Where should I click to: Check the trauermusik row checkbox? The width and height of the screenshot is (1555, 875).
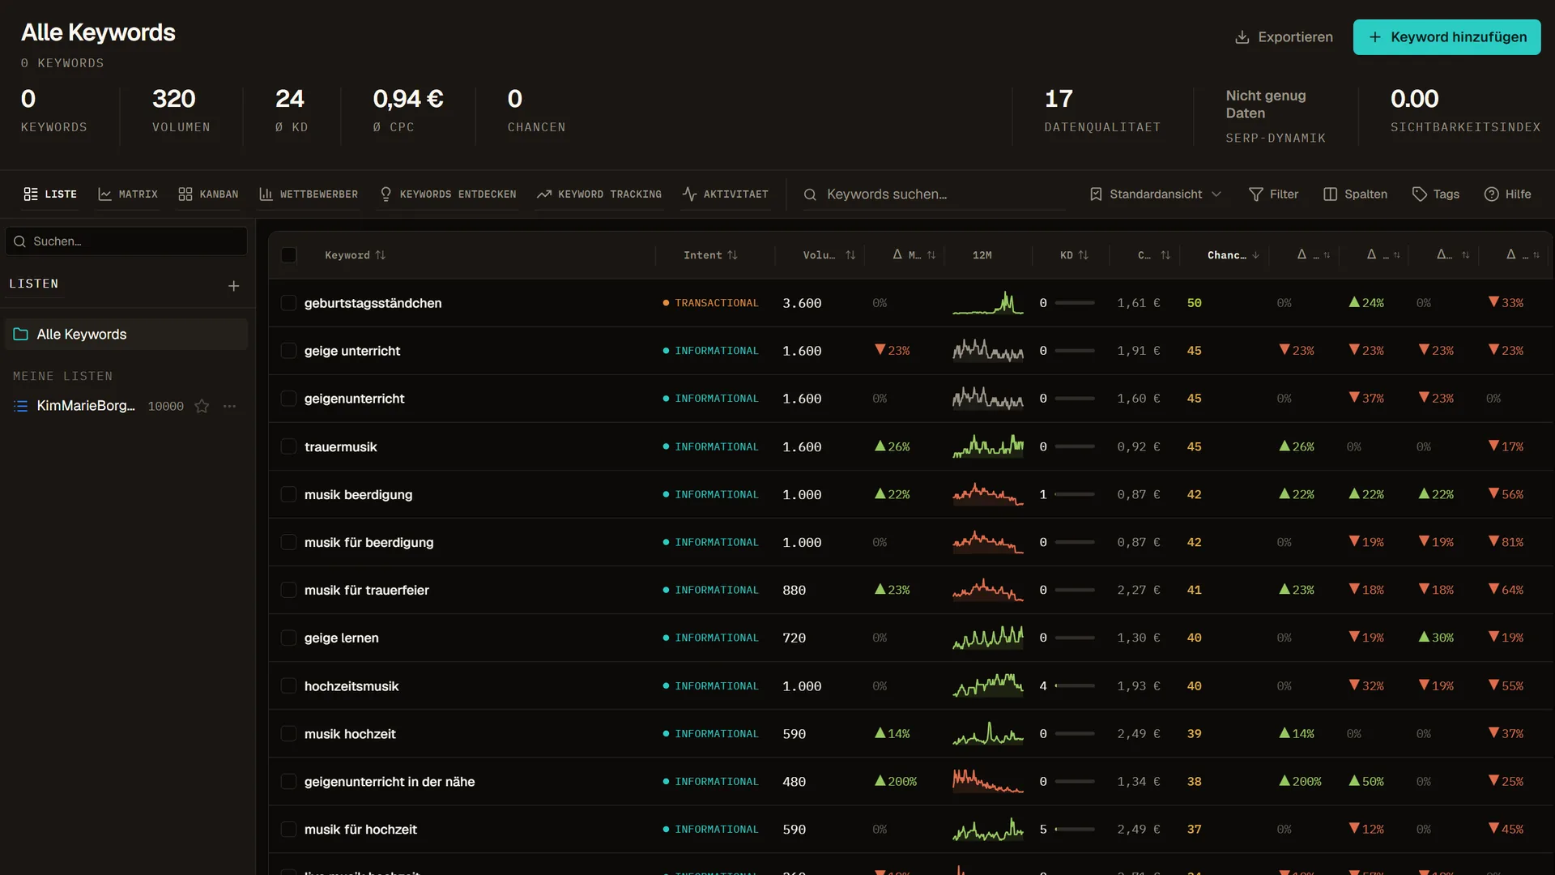click(288, 447)
